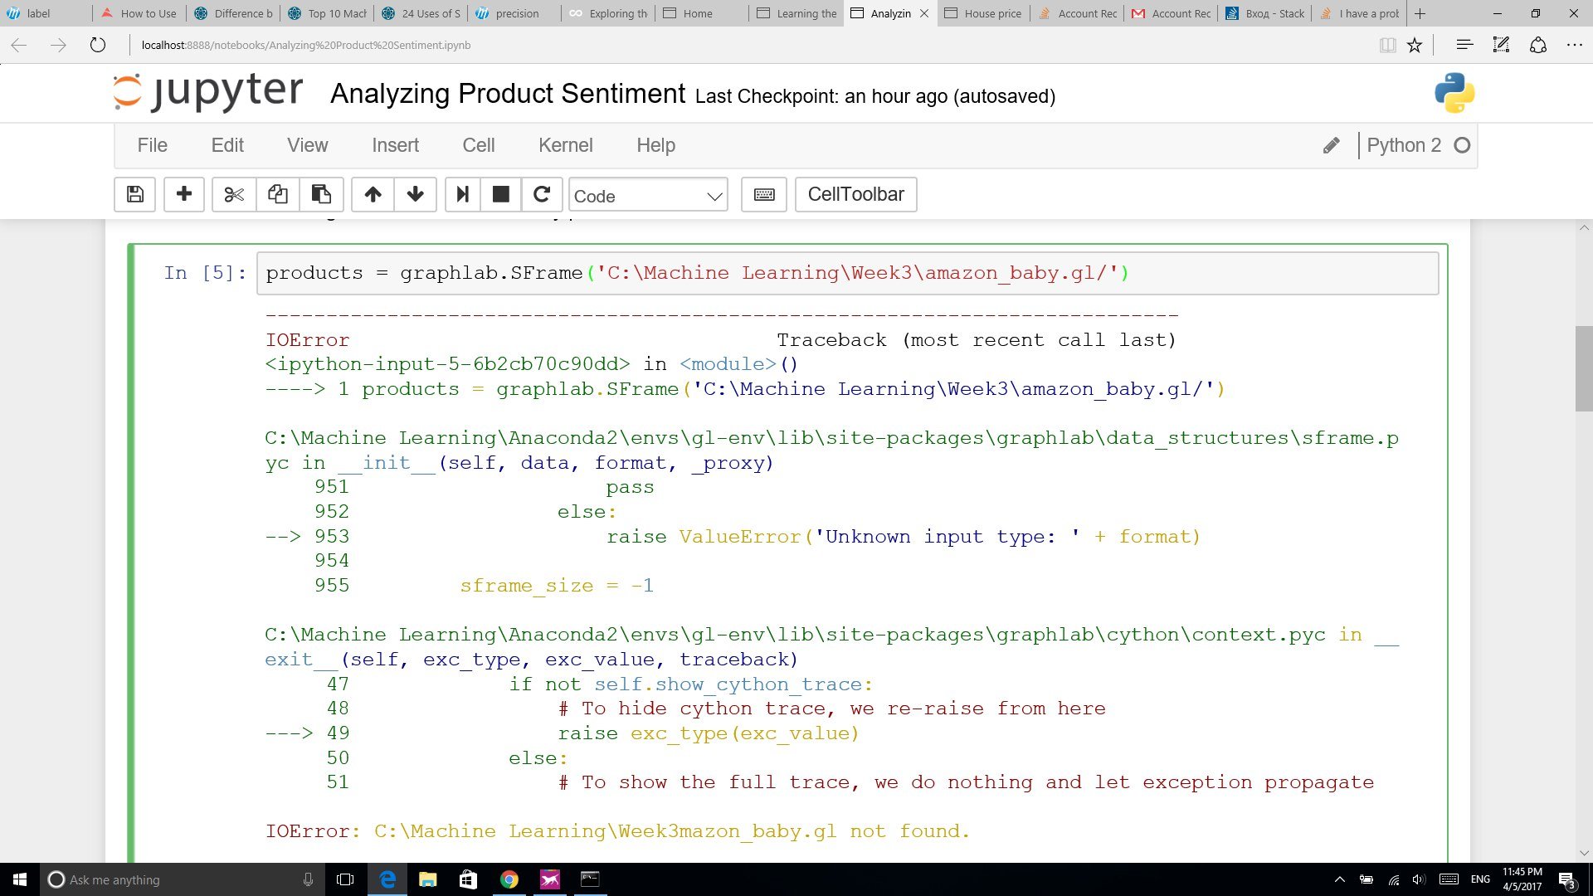Go forward with the browser forward arrow
The image size is (1593, 896).
click(58, 45)
